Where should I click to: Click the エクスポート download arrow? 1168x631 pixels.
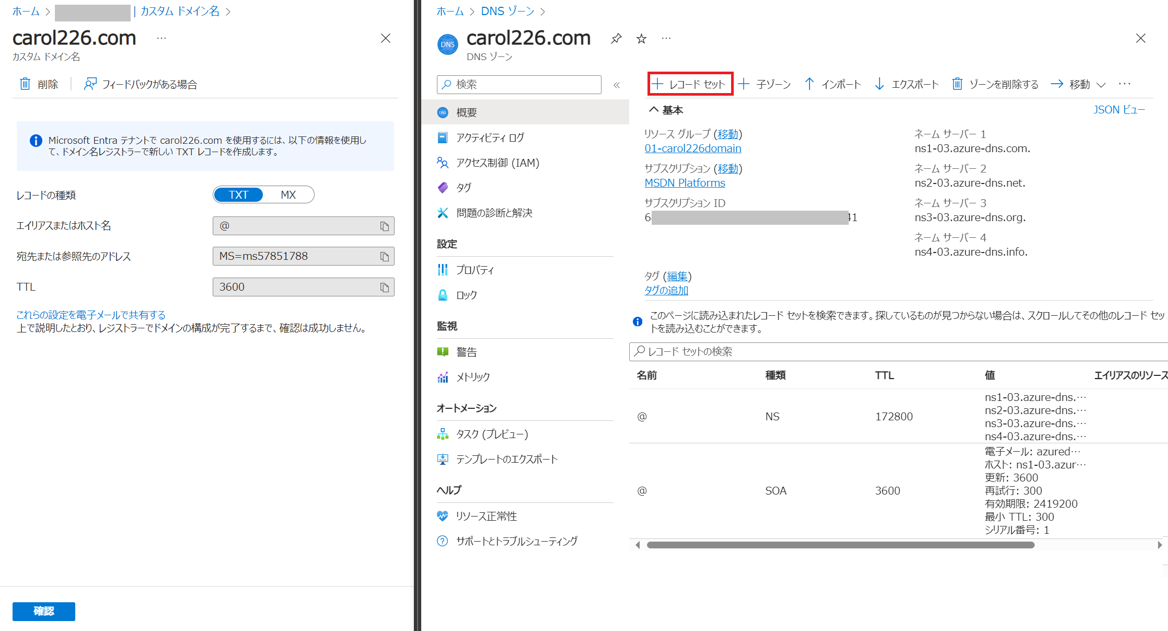880,84
